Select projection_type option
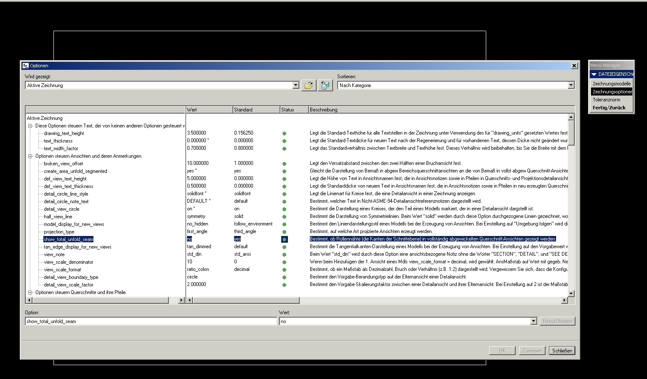This screenshot has height=379, width=647. click(59, 232)
